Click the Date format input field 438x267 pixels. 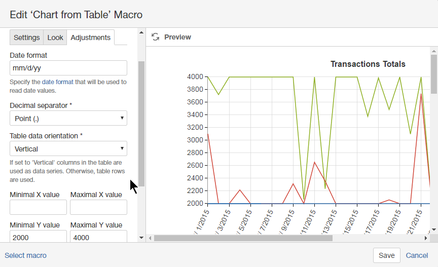68,68
